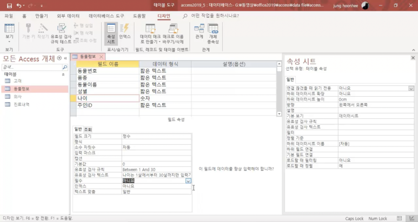Image resolution: width=418 pixels, height=222 pixels.
Task: Click the Undo arrow icon
Action: (x=19, y=5)
